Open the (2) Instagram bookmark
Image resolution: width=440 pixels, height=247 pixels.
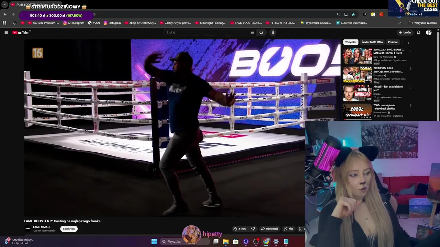coord(74,23)
